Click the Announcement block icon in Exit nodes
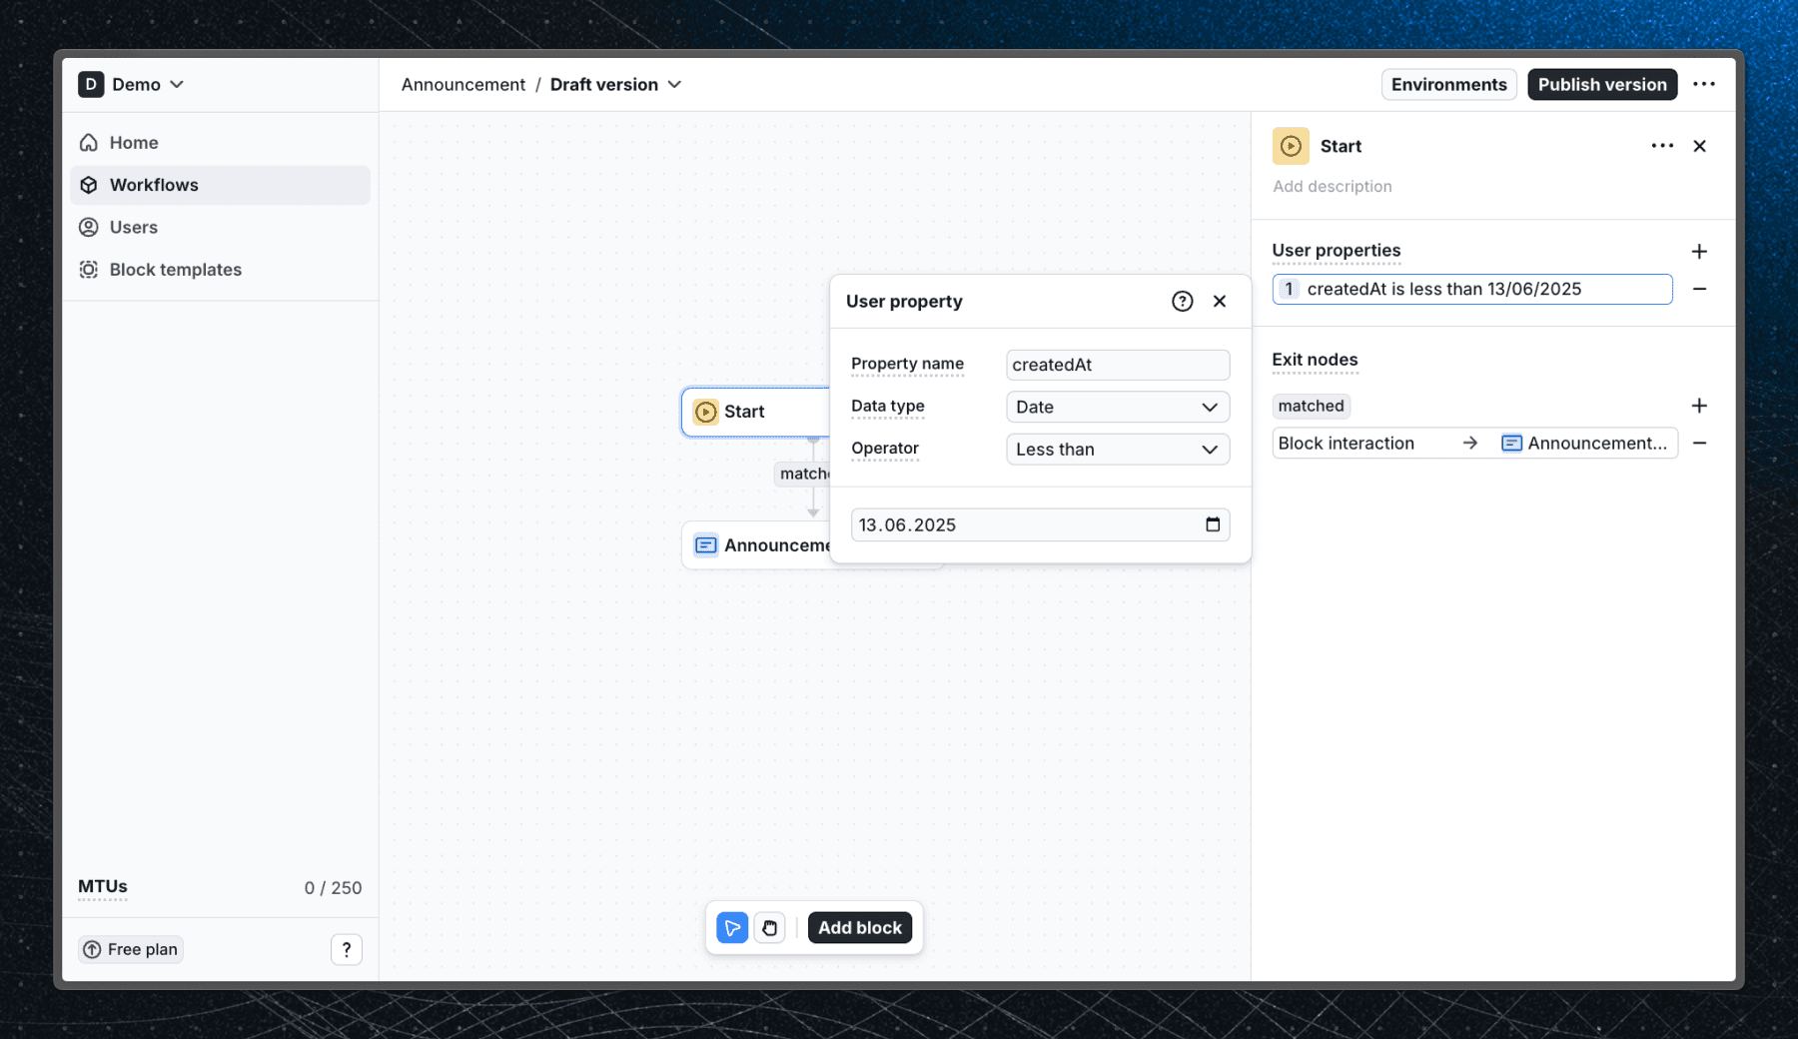This screenshot has width=1798, height=1039. click(x=1511, y=443)
